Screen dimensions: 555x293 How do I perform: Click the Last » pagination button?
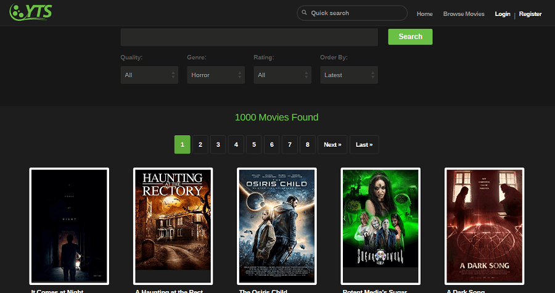364,144
